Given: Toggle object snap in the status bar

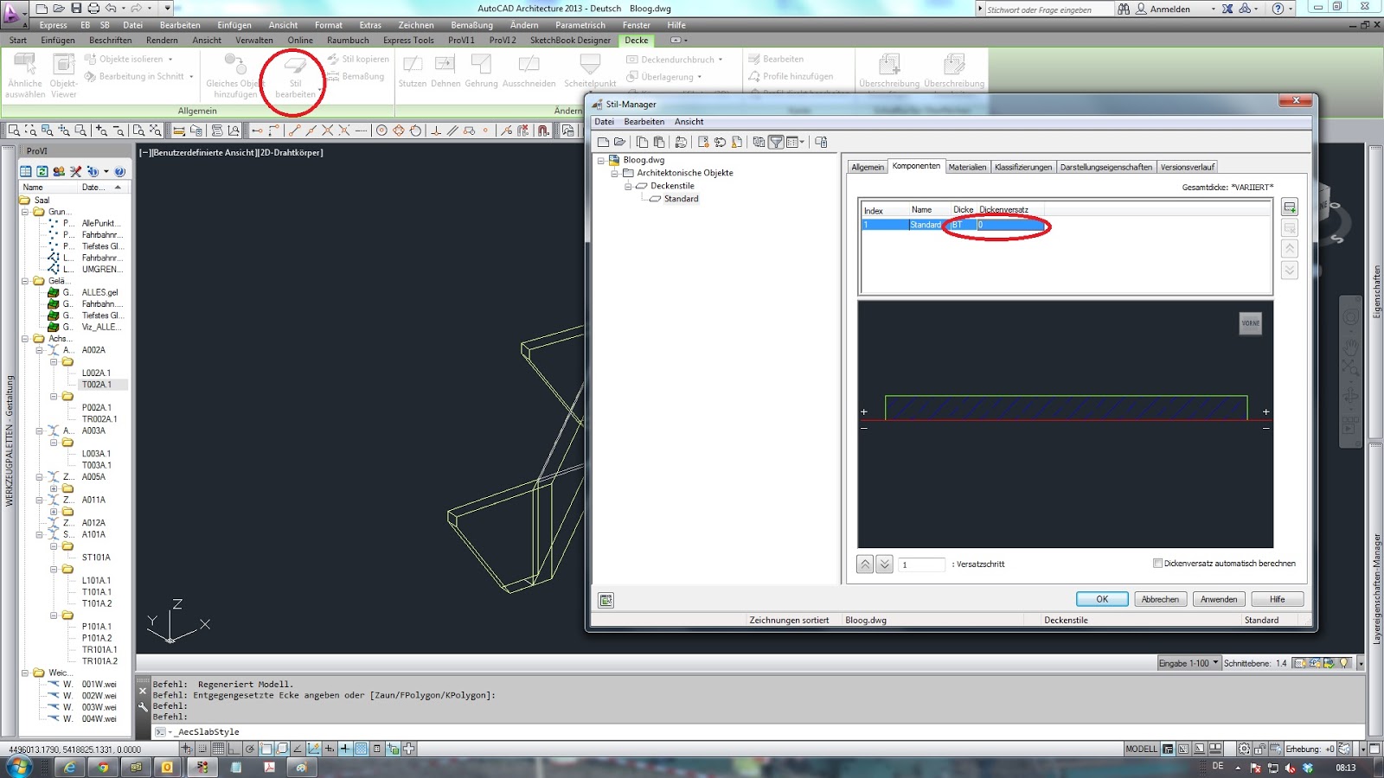Looking at the screenshot, I should tap(266, 749).
